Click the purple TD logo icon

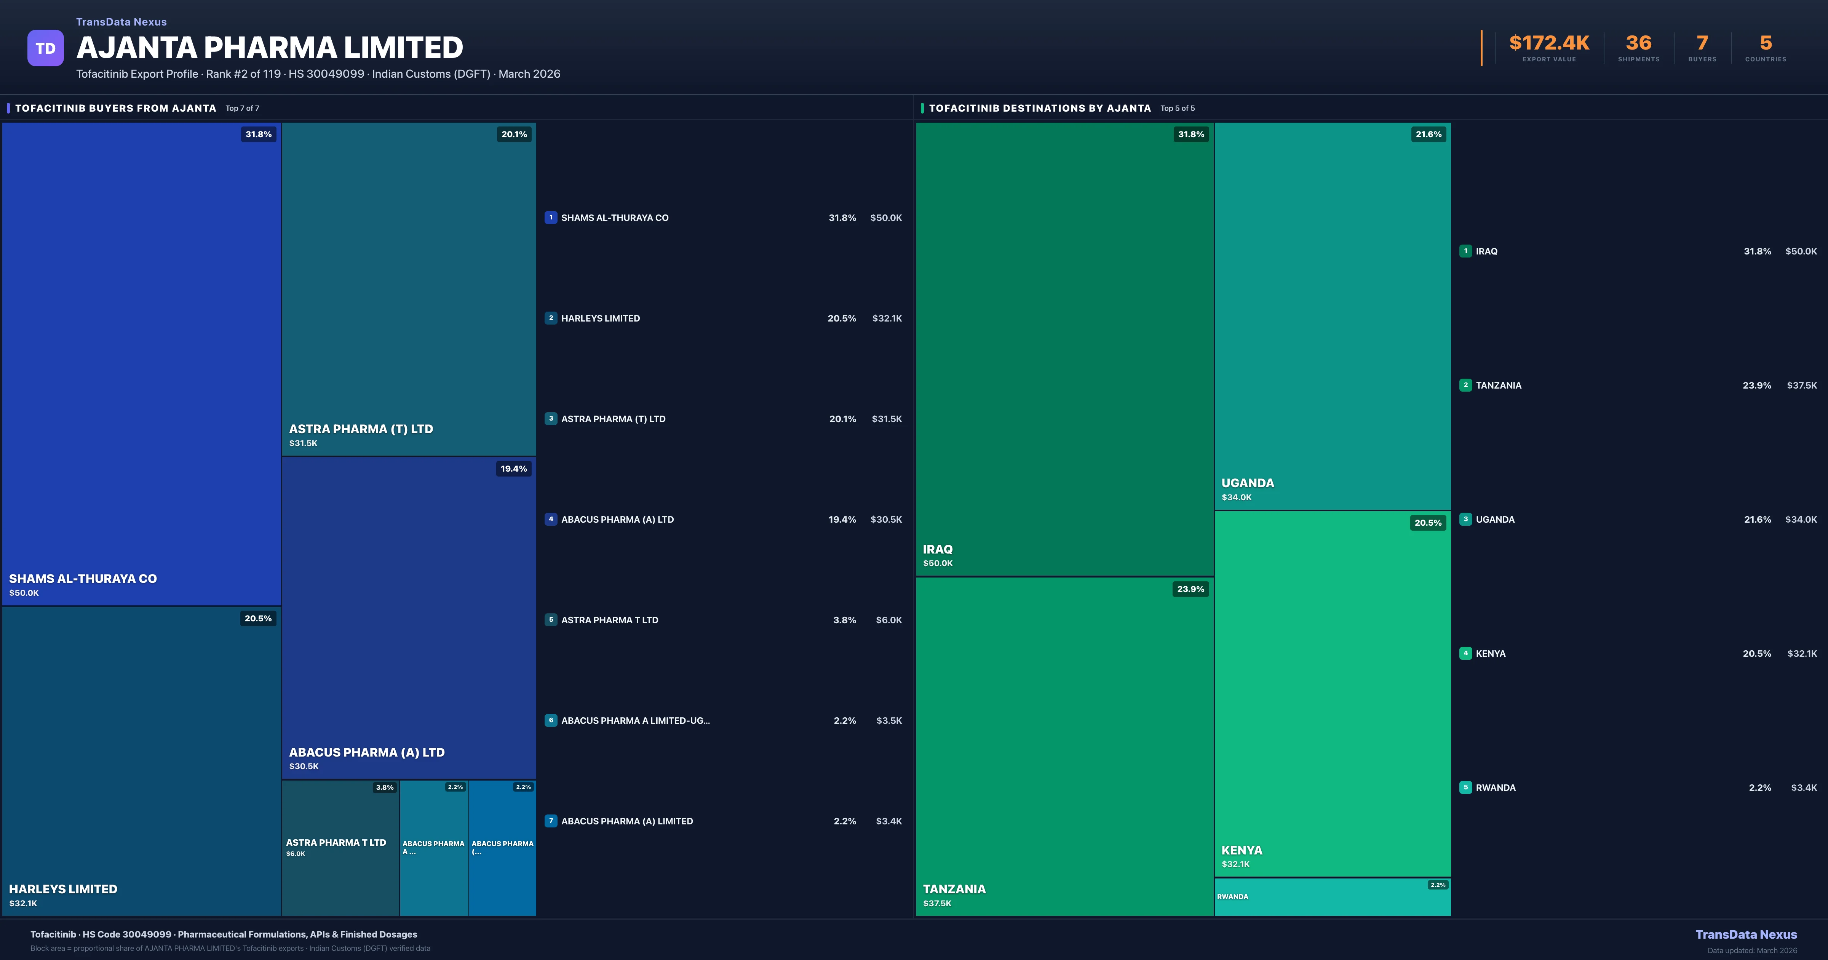point(45,48)
